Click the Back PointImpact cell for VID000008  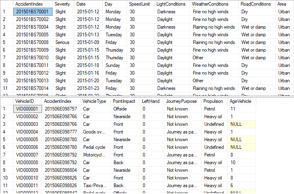(x=125, y=163)
